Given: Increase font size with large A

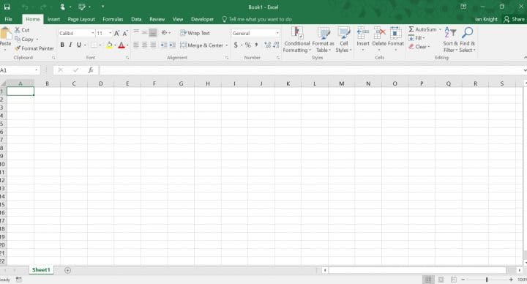Looking at the screenshot, I should point(116,33).
